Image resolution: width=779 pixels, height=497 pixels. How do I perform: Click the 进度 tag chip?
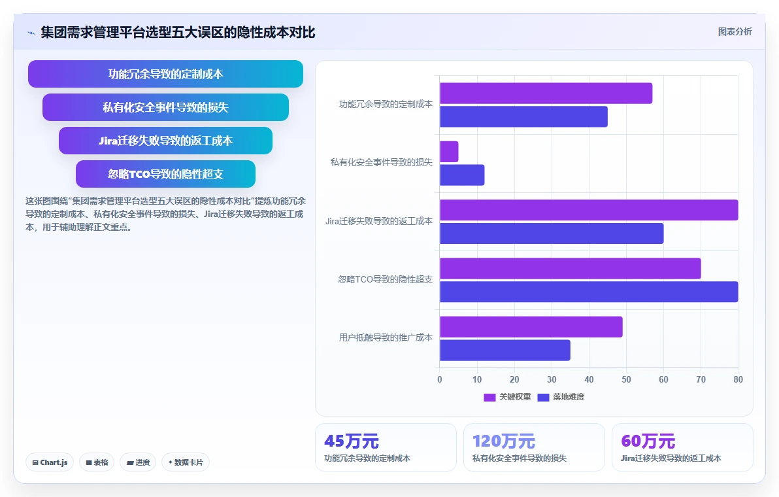(138, 462)
